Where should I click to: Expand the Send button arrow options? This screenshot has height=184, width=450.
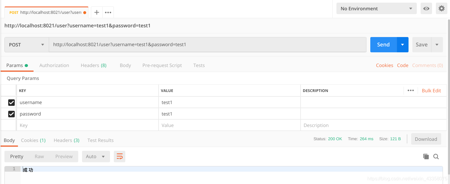403,45
